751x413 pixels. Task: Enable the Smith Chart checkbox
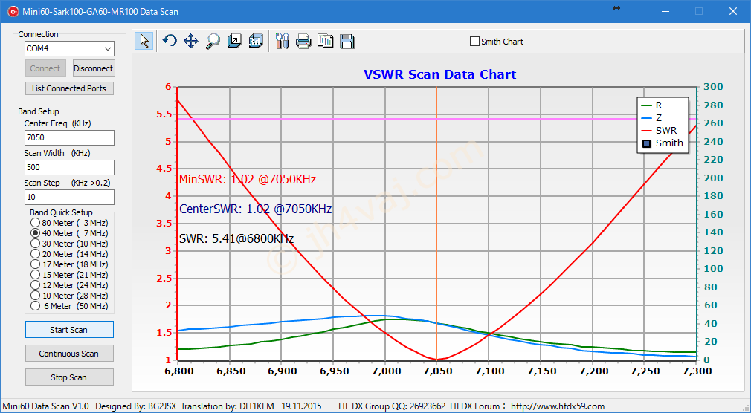click(x=474, y=42)
